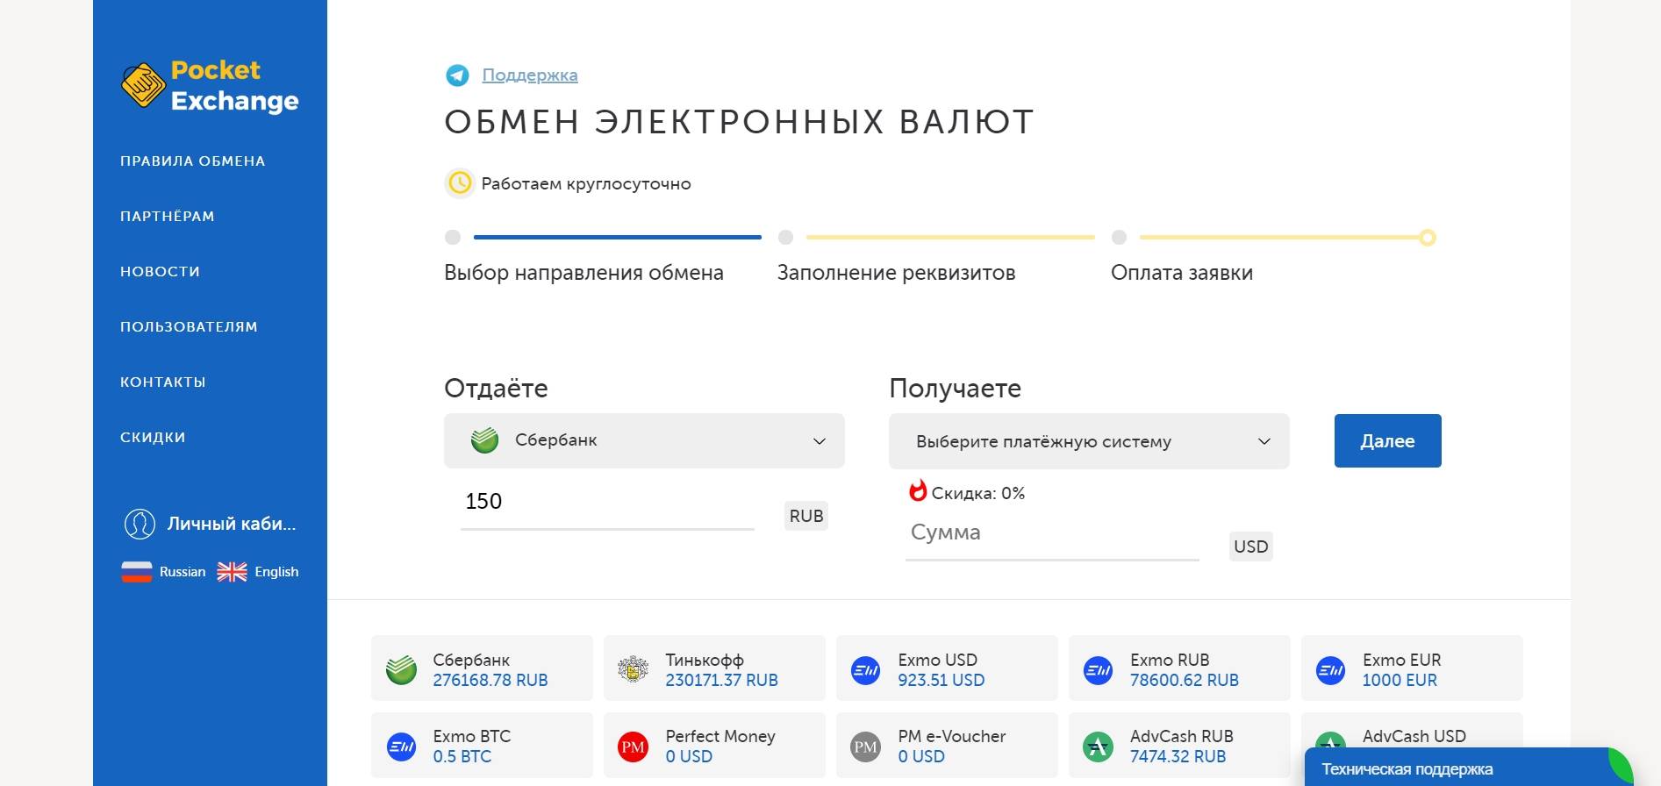Click the Exmo EUR reserve icon
The image size is (1661, 786).
point(1331,670)
